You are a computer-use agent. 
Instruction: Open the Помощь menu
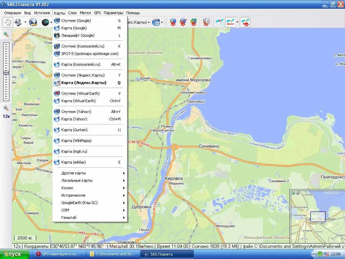click(x=133, y=13)
